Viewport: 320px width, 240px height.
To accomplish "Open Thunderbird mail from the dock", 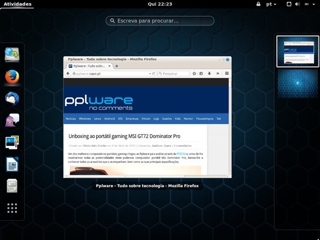I will [x=12, y=99].
